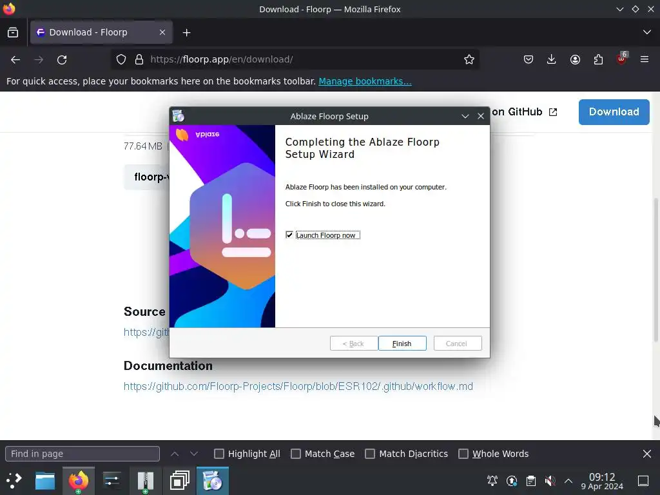The height and width of the screenshot is (495, 660).
Task: Click the Firefox forward arrow
Action: 39,60
